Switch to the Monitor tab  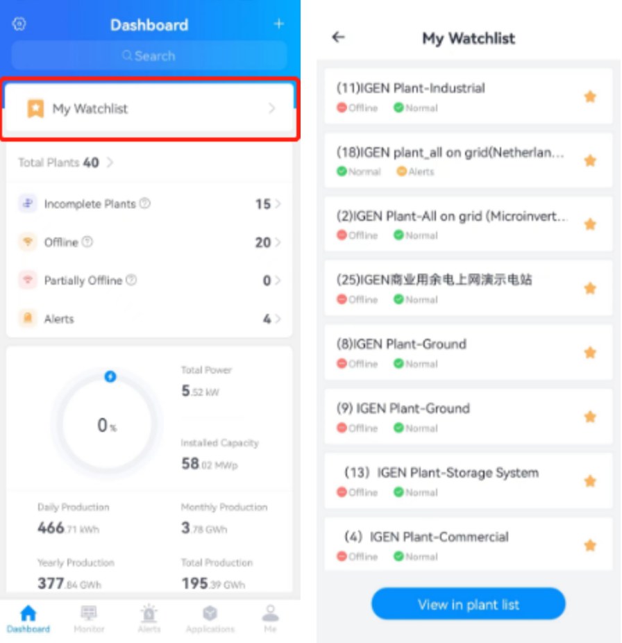pyautogui.click(x=89, y=619)
